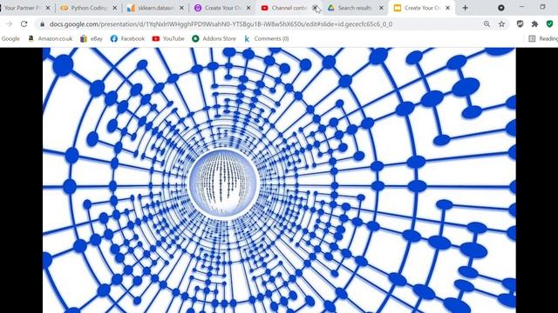Close the purple-icon Create Your Own tab
Viewport: 558px width, 313px height.
[x=248, y=8]
